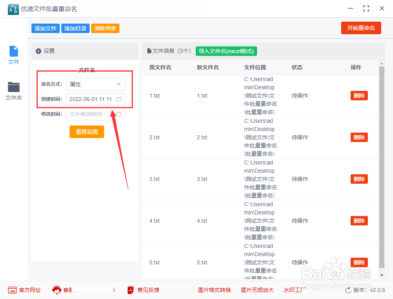Click 添加文件 button
The width and height of the screenshot is (393, 299).
45,28
